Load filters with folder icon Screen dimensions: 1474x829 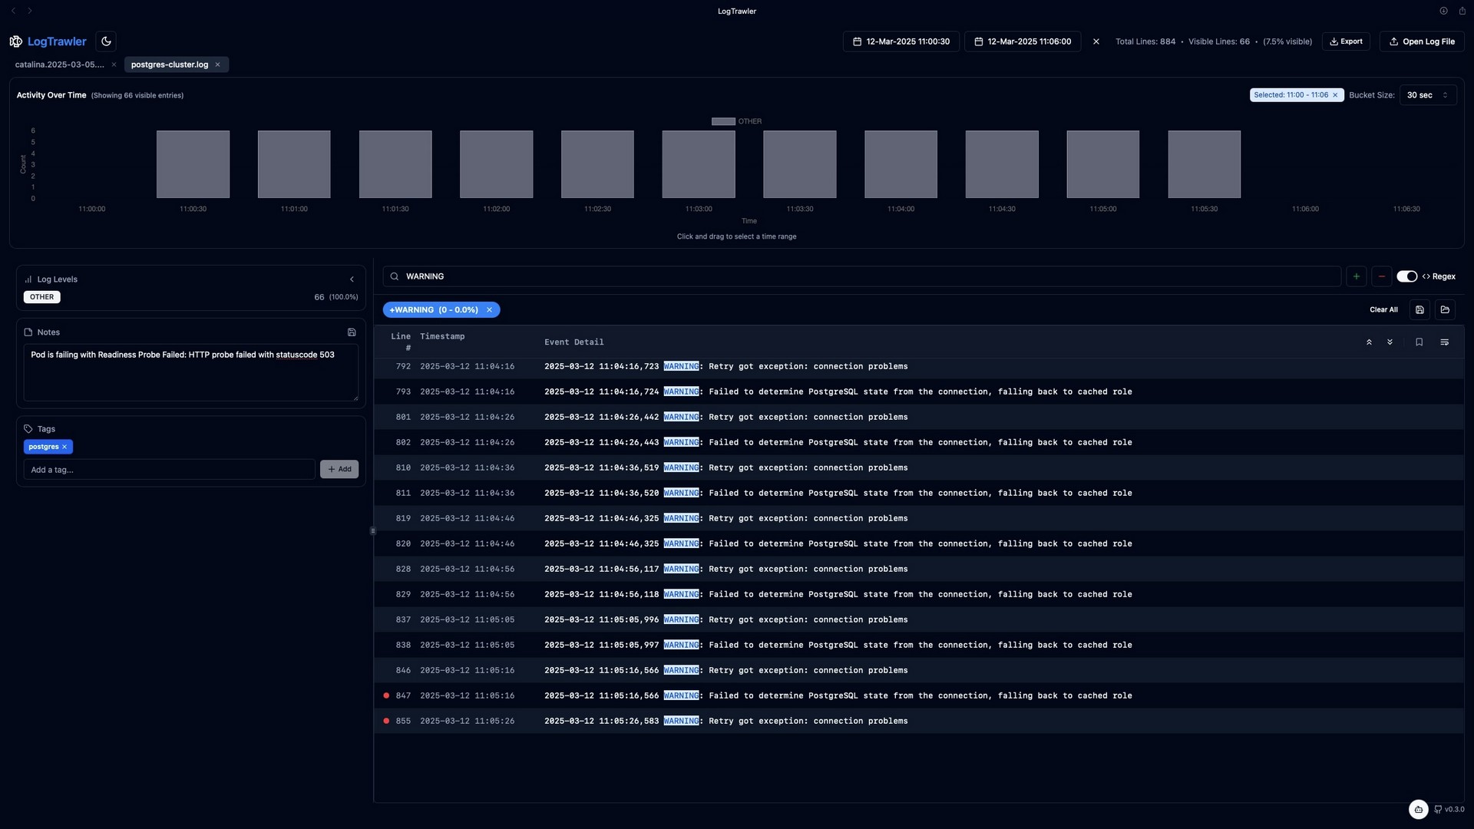(1445, 310)
